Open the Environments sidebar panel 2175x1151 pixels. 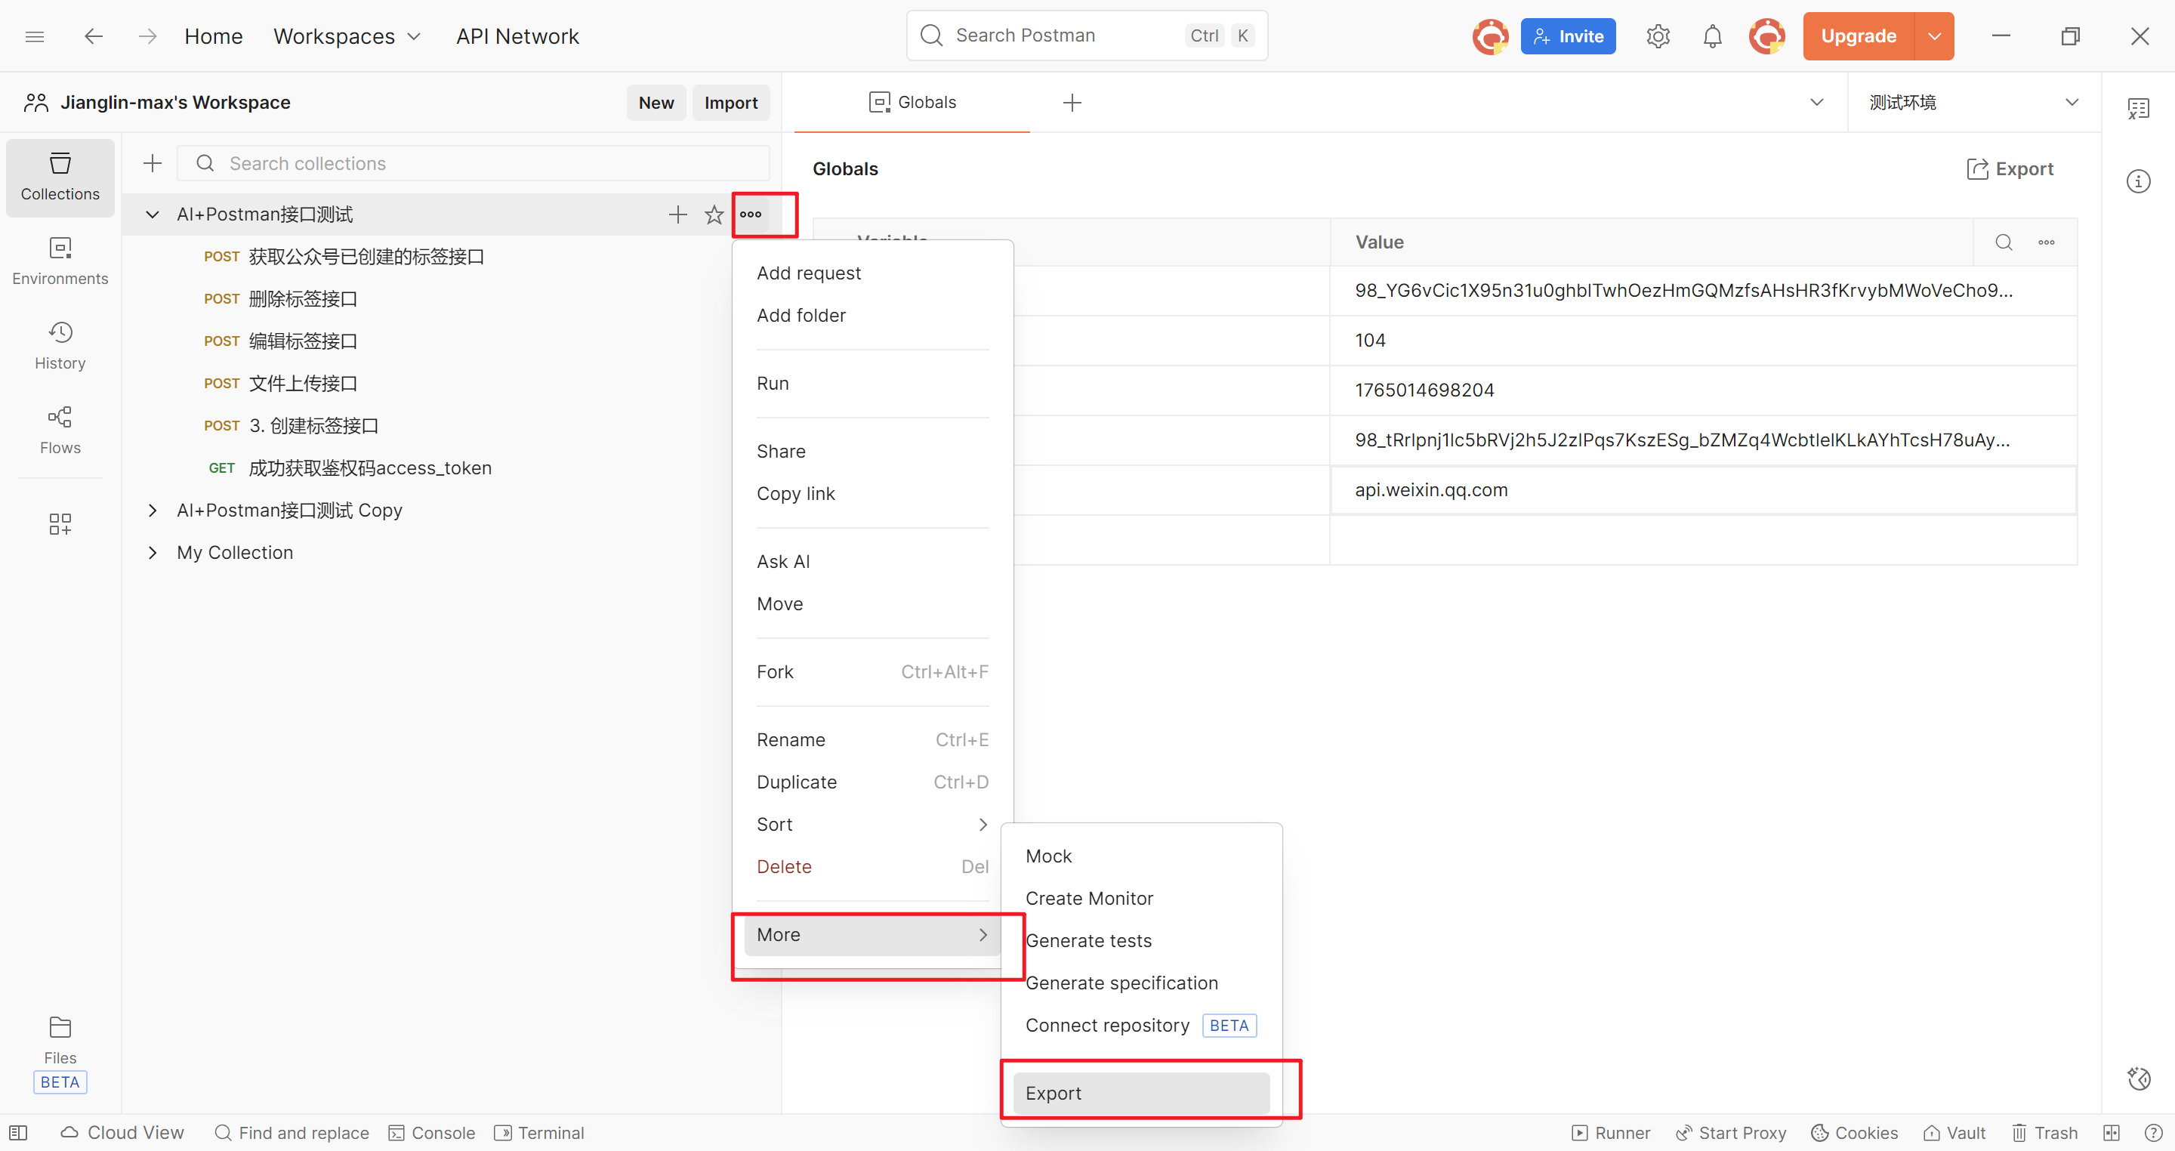(60, 262)
